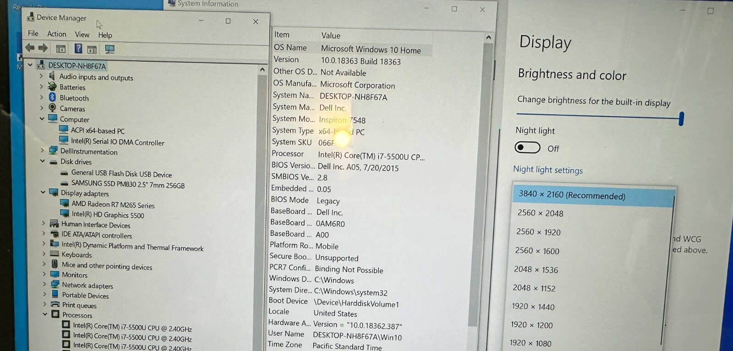Click the Back arrow in Device Manager toolbar
The height and width of the screenshot is (351, 733).
[x=30, y=48]
